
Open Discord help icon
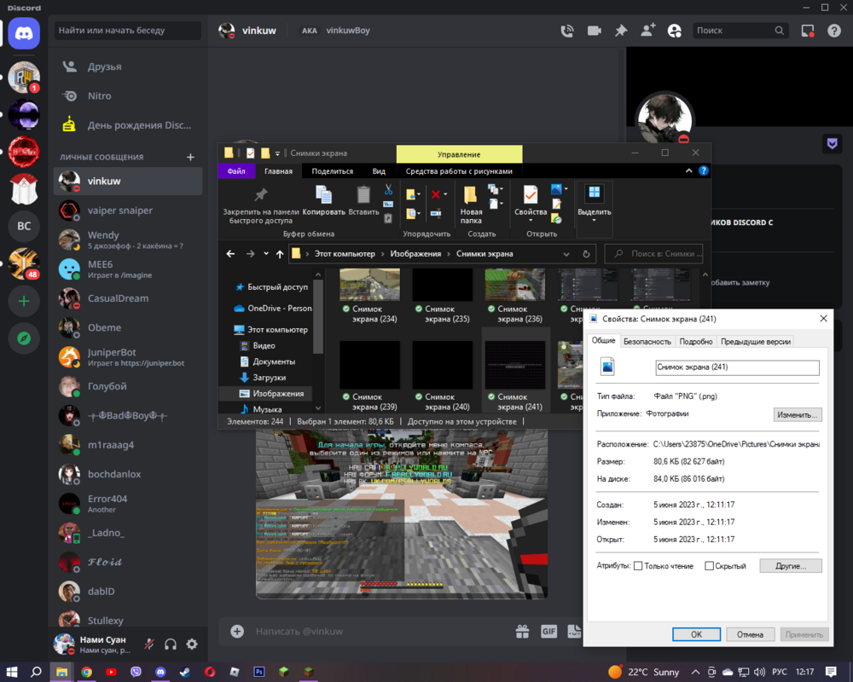834,31
